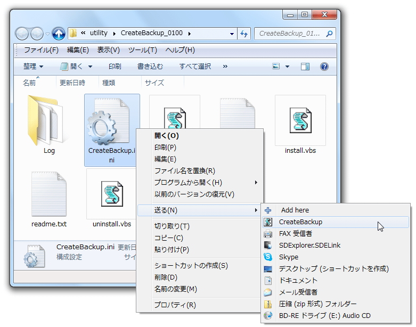Open the 開く button dropdown arrow
416x327 pixels.
(x=90, y=67)
